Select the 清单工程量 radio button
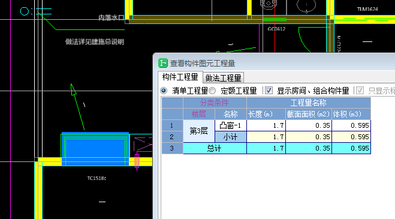The height and width of the screenshot is (219, 395). click(164, 91)
